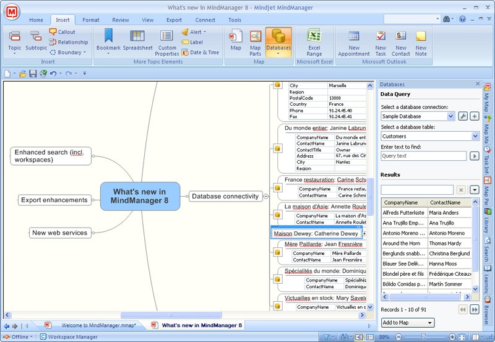
Task: Collapse the Database connectivity topic branch
Action: 266,196
